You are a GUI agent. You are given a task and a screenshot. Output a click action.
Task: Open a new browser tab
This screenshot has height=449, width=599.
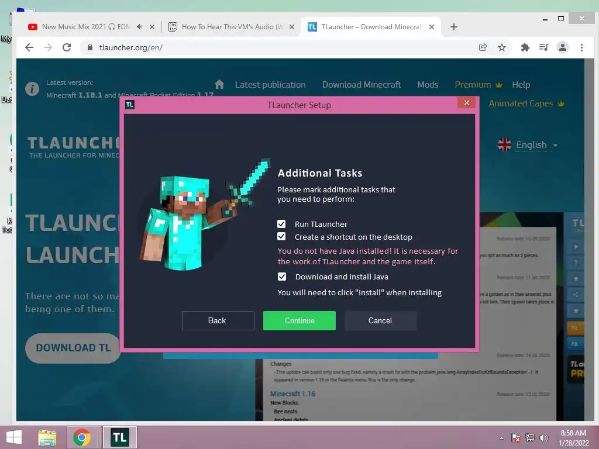[454, 27]
